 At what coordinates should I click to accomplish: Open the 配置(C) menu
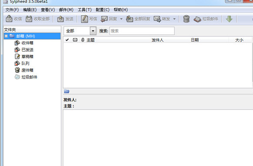(102, 10)
